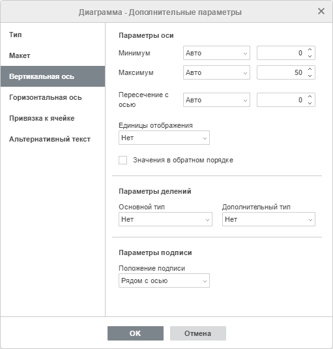Expand the Положение подписи dropdown
Viewport: 333px width, 349px height.
click(164, 281)
